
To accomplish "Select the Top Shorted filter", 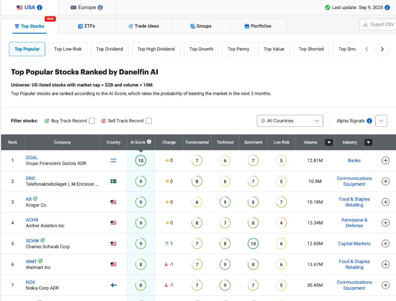I will click(311, 49).
